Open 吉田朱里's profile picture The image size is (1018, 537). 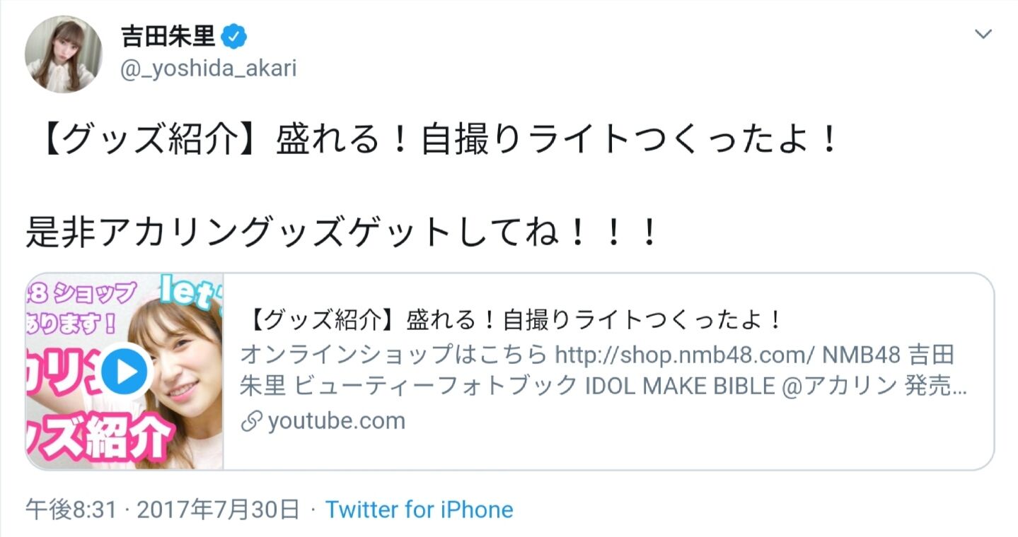(64, 54)
